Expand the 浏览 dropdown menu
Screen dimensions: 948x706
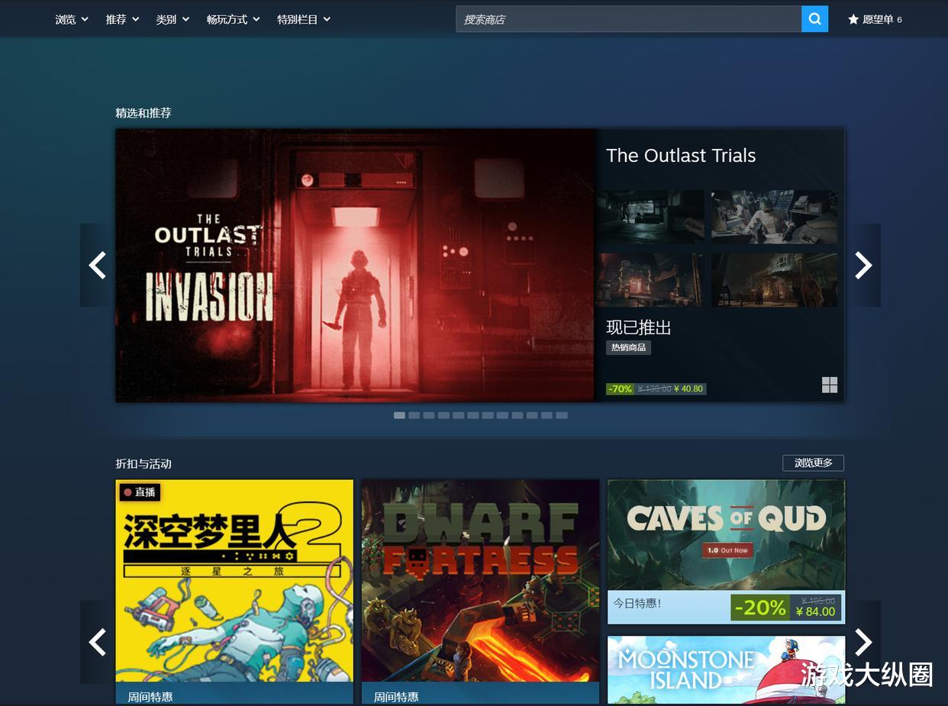coord(72,19)
